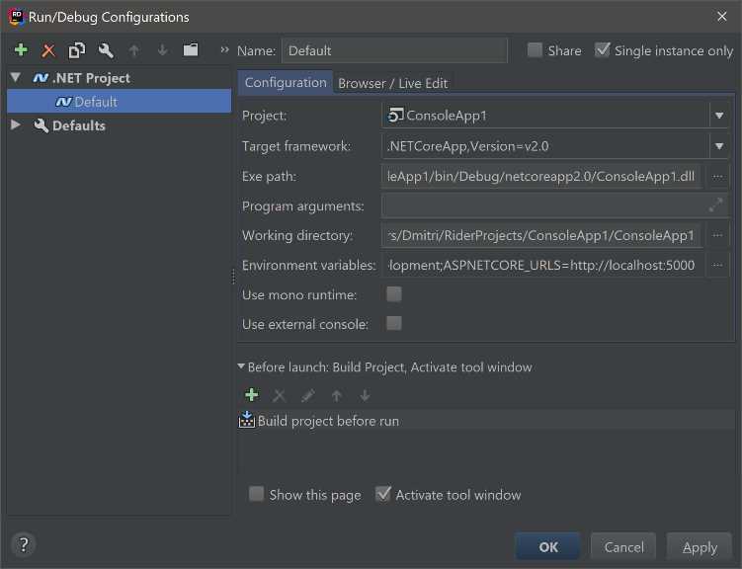Add a Before launch task

pos(252,395)
